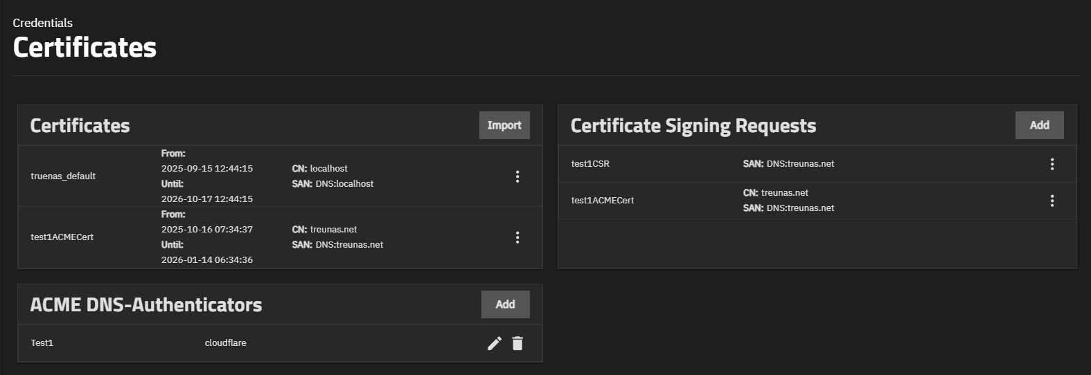Click the DNS:localhost SAN value

(344, 184)
